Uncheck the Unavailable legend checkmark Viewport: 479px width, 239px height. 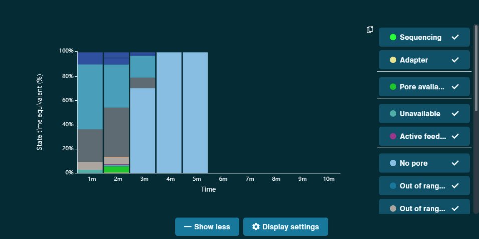pyautogui.click(x=455, y=114)
